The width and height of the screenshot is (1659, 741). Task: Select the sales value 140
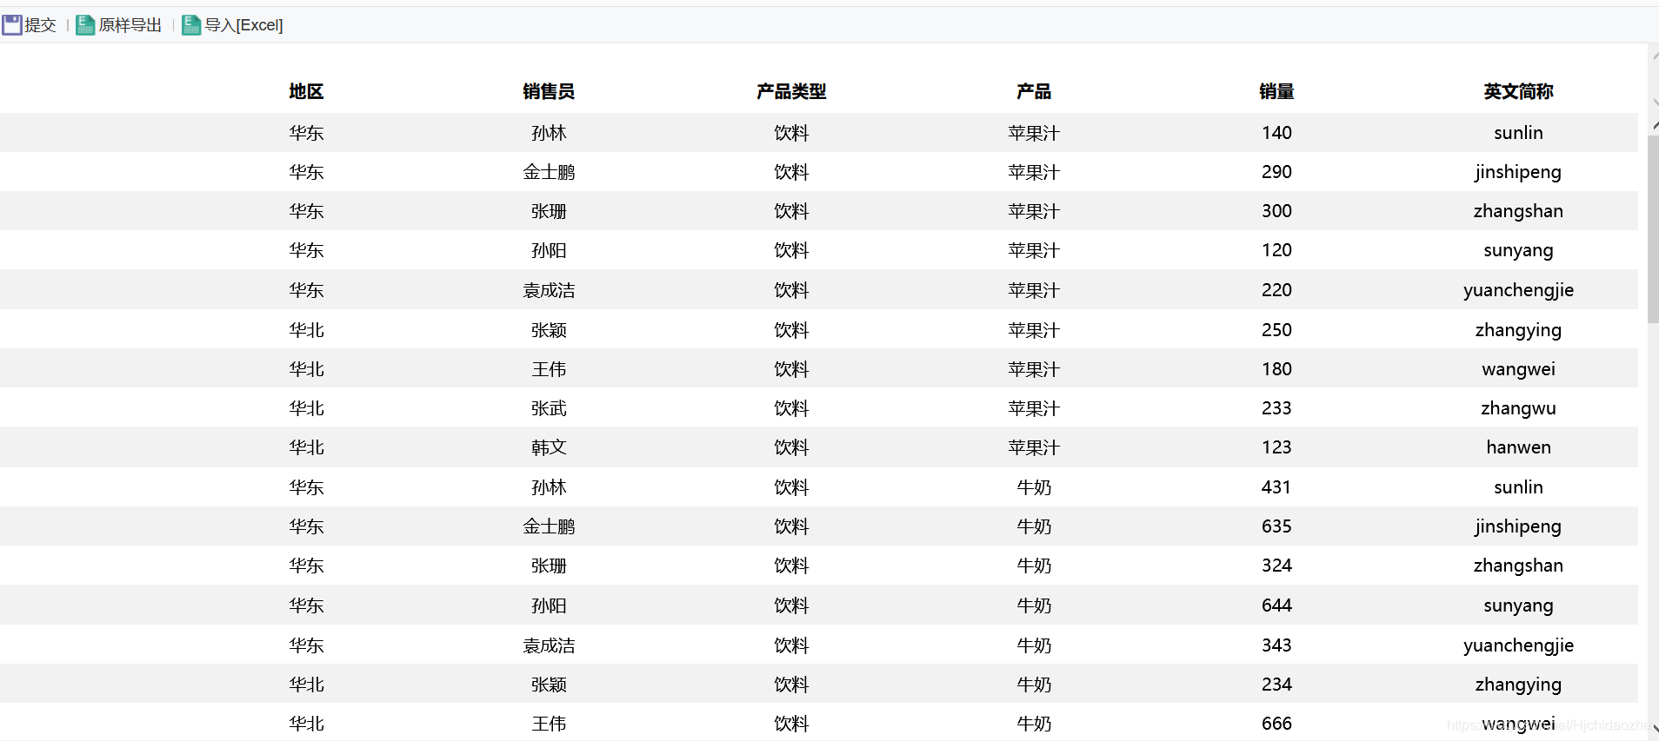click(x=1276, y=133)
